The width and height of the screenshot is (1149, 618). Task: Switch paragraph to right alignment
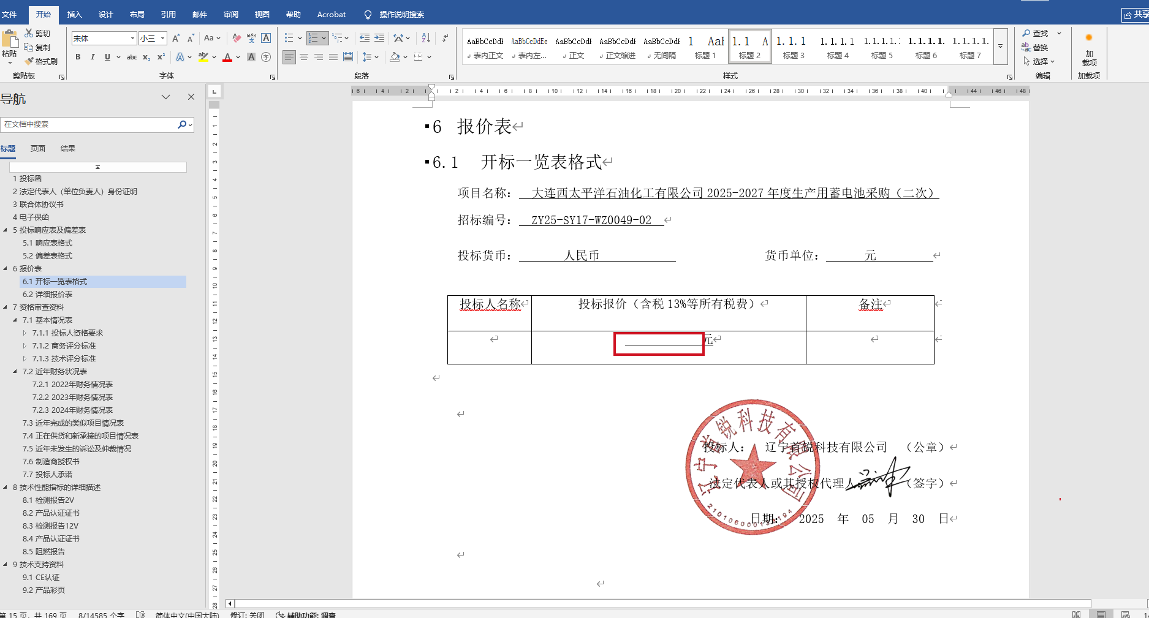(319, 57)
